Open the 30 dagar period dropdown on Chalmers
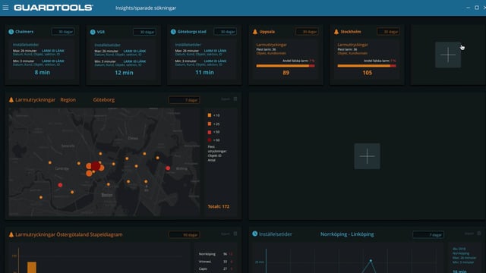 (63, 32)
